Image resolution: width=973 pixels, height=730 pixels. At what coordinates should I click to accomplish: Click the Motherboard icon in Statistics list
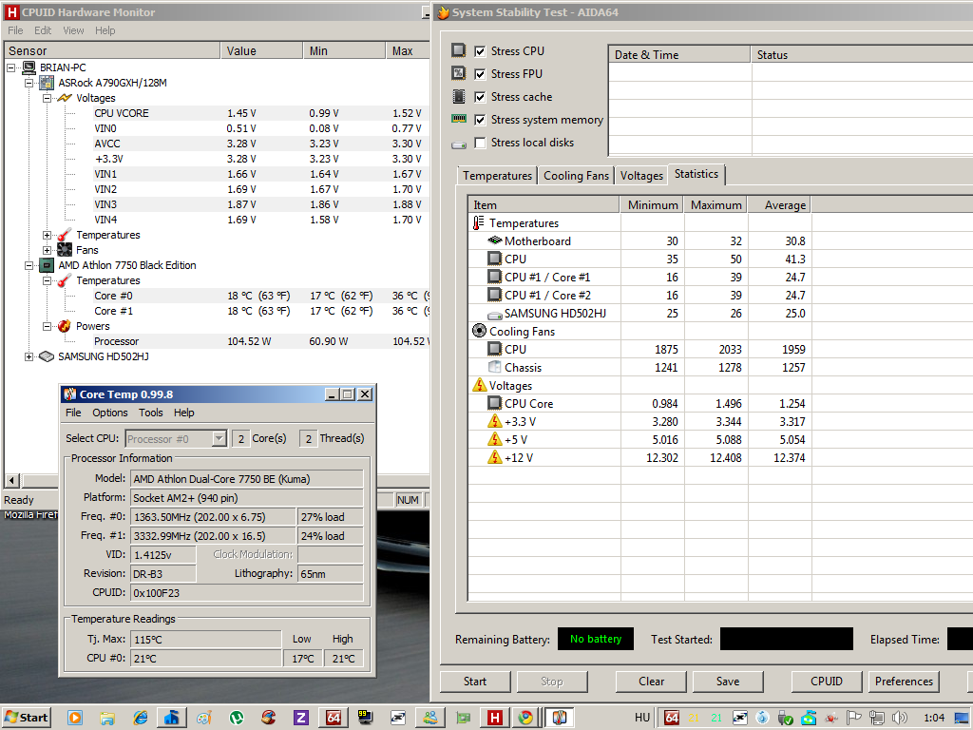click(x=494, y=240)
